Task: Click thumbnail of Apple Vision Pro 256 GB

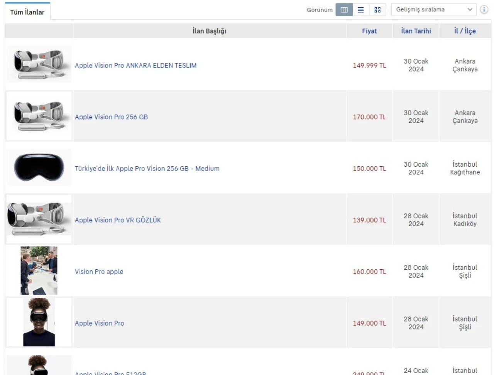Action: [39, 116]
